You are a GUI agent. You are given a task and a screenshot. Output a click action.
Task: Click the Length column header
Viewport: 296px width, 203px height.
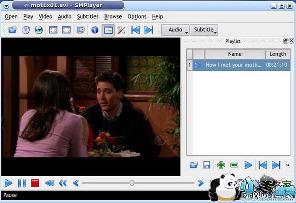(x=278, y=54)
